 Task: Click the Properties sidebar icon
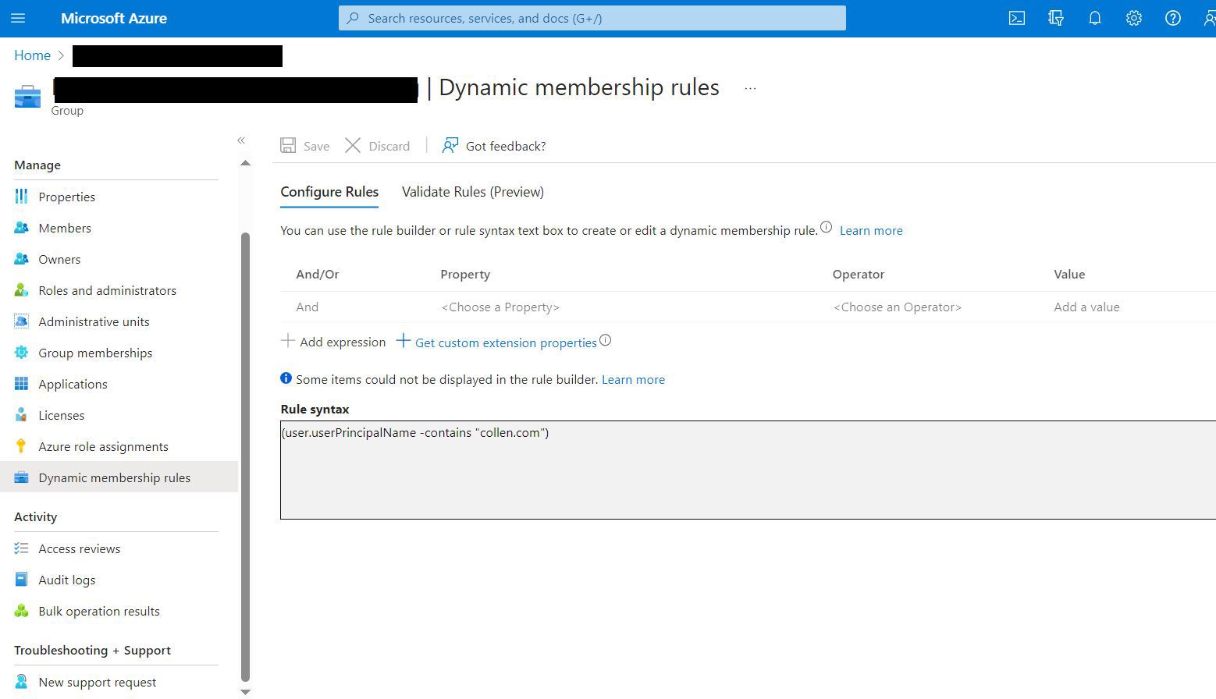tap(21, 197)
